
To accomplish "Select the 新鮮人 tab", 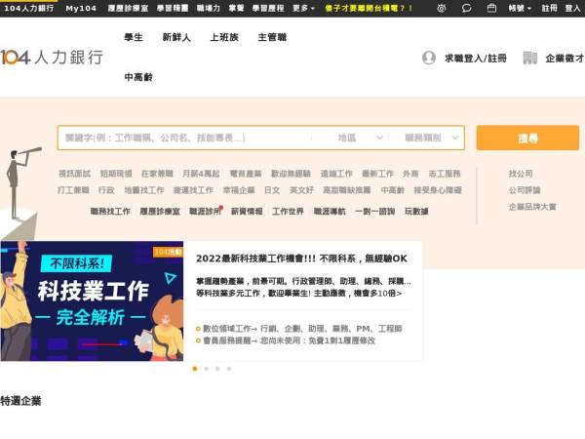I will (176, 37).
